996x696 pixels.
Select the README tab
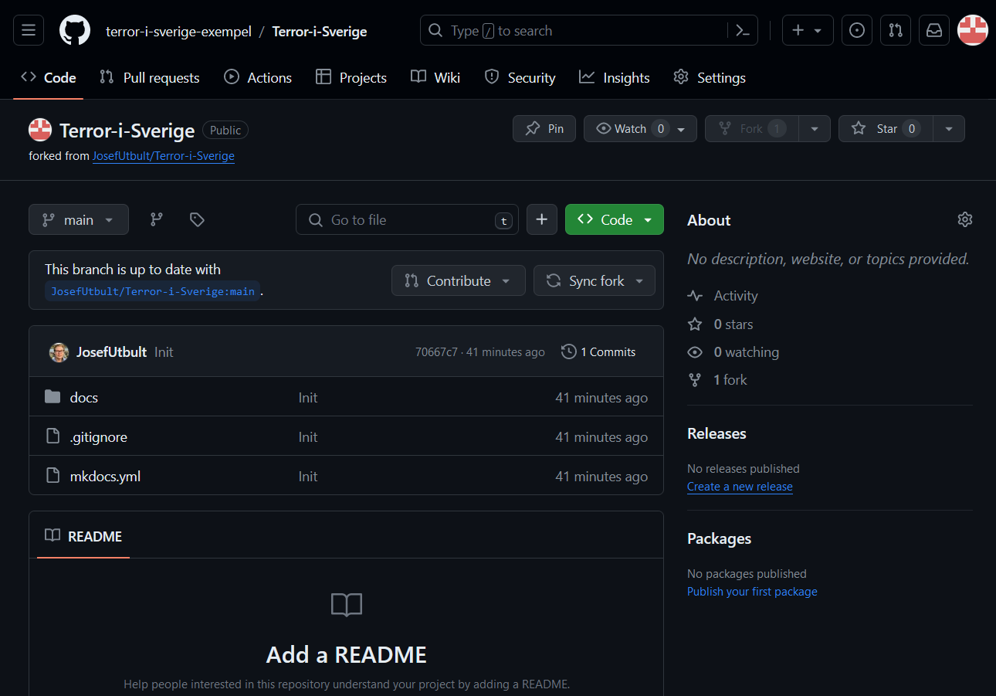(83, 536)
